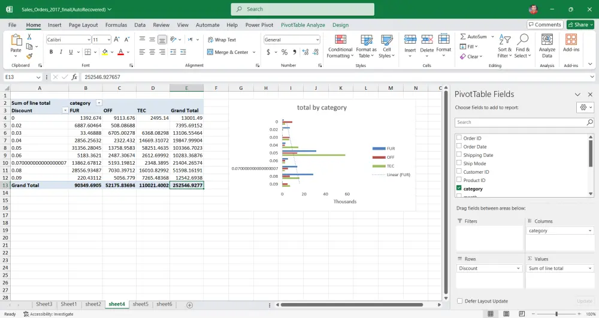This screenshot has width=599, height=318.
Task: Apply Bold formatting
Action: pyautogui.click(x=51, y=52)
